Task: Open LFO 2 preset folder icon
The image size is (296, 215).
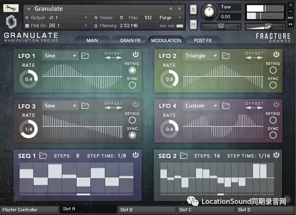Action: (x=226, y=56)
